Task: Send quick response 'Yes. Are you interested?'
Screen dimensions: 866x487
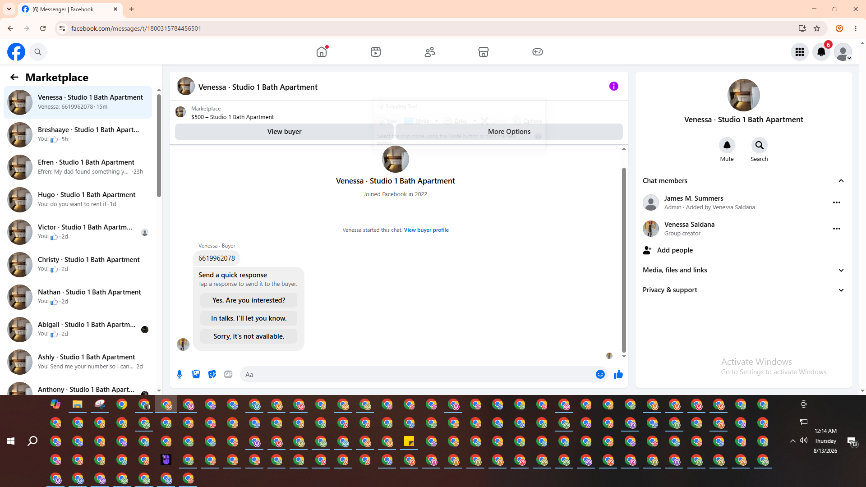Action: pos(249,300)
